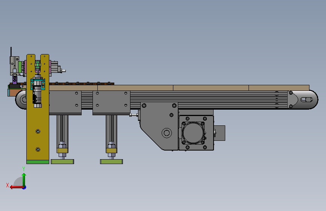The width and height of the screenshot is (326, 211).
Task: Select the circular boss on the drive plate
Action: 167,133
